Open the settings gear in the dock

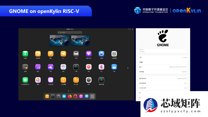point(58,96)
